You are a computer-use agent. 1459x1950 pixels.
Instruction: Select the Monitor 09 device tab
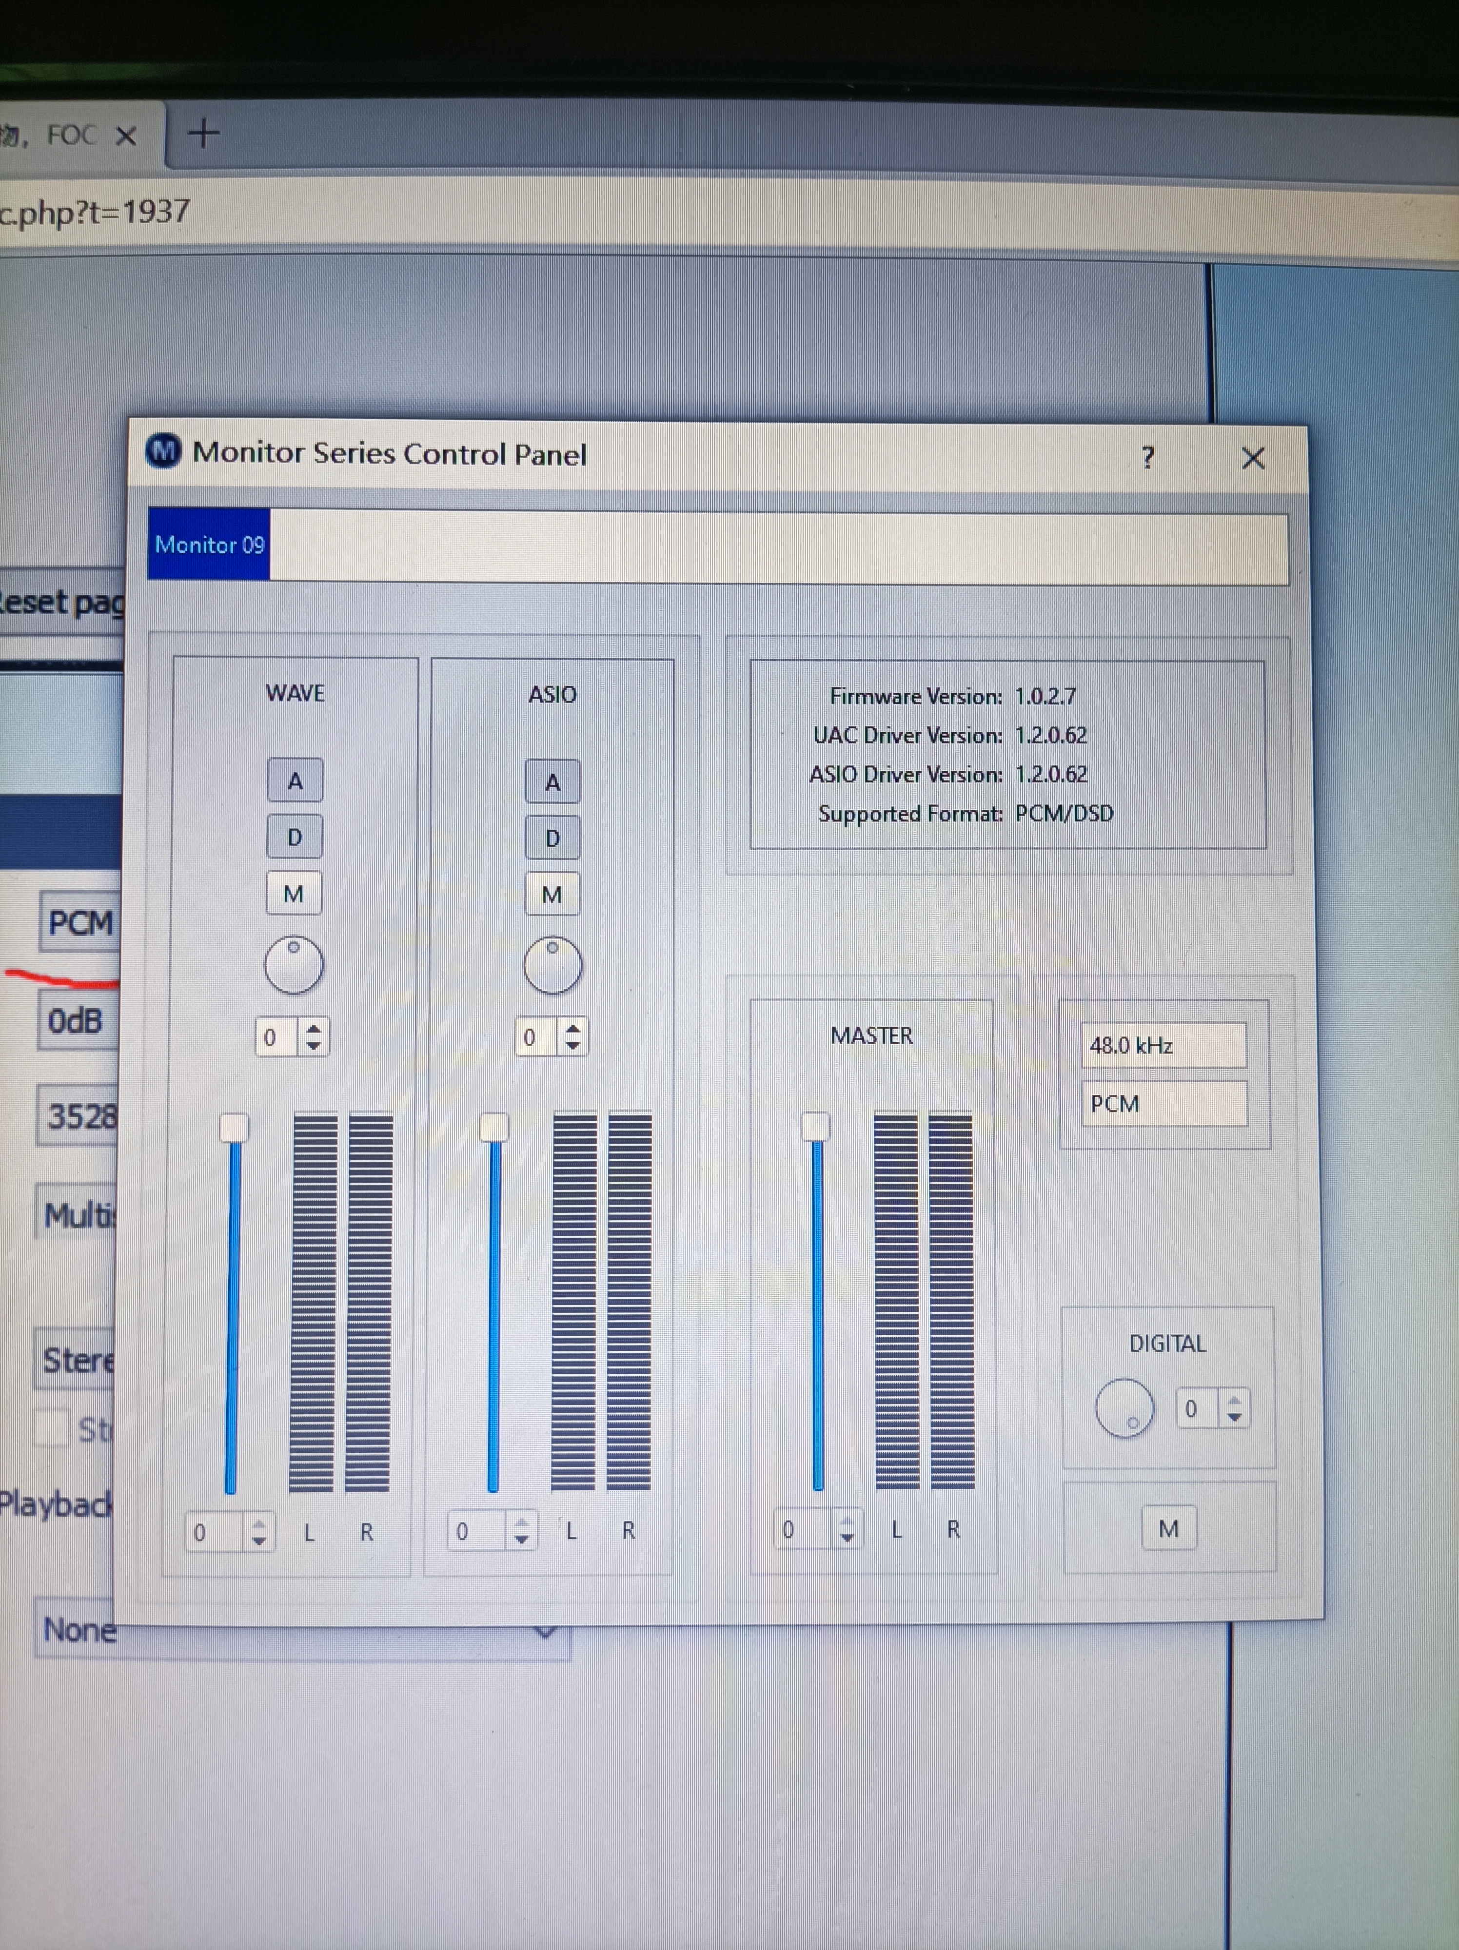[209, 545]
